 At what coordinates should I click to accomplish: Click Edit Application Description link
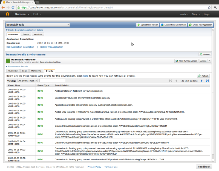20,47
